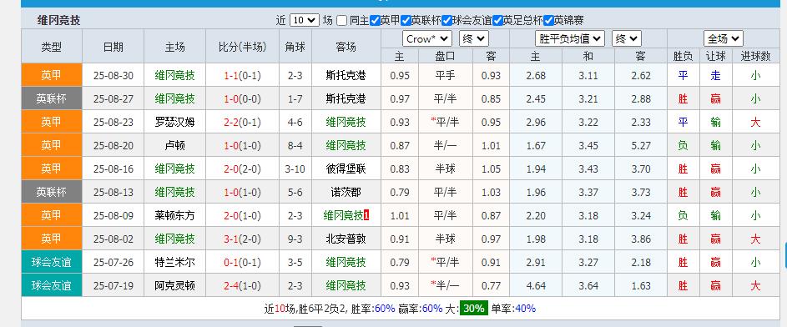
Task: Click the 走 handicap result on 25-08-30 row
Action: (x=716, y=76)
